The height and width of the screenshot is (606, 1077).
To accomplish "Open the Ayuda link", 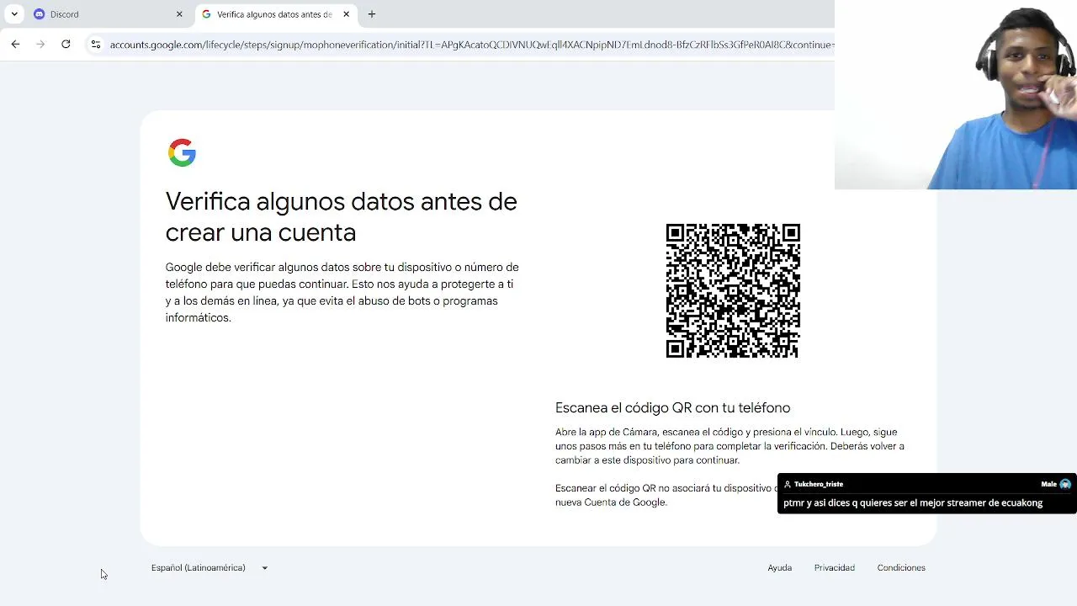I will [779, 567].
